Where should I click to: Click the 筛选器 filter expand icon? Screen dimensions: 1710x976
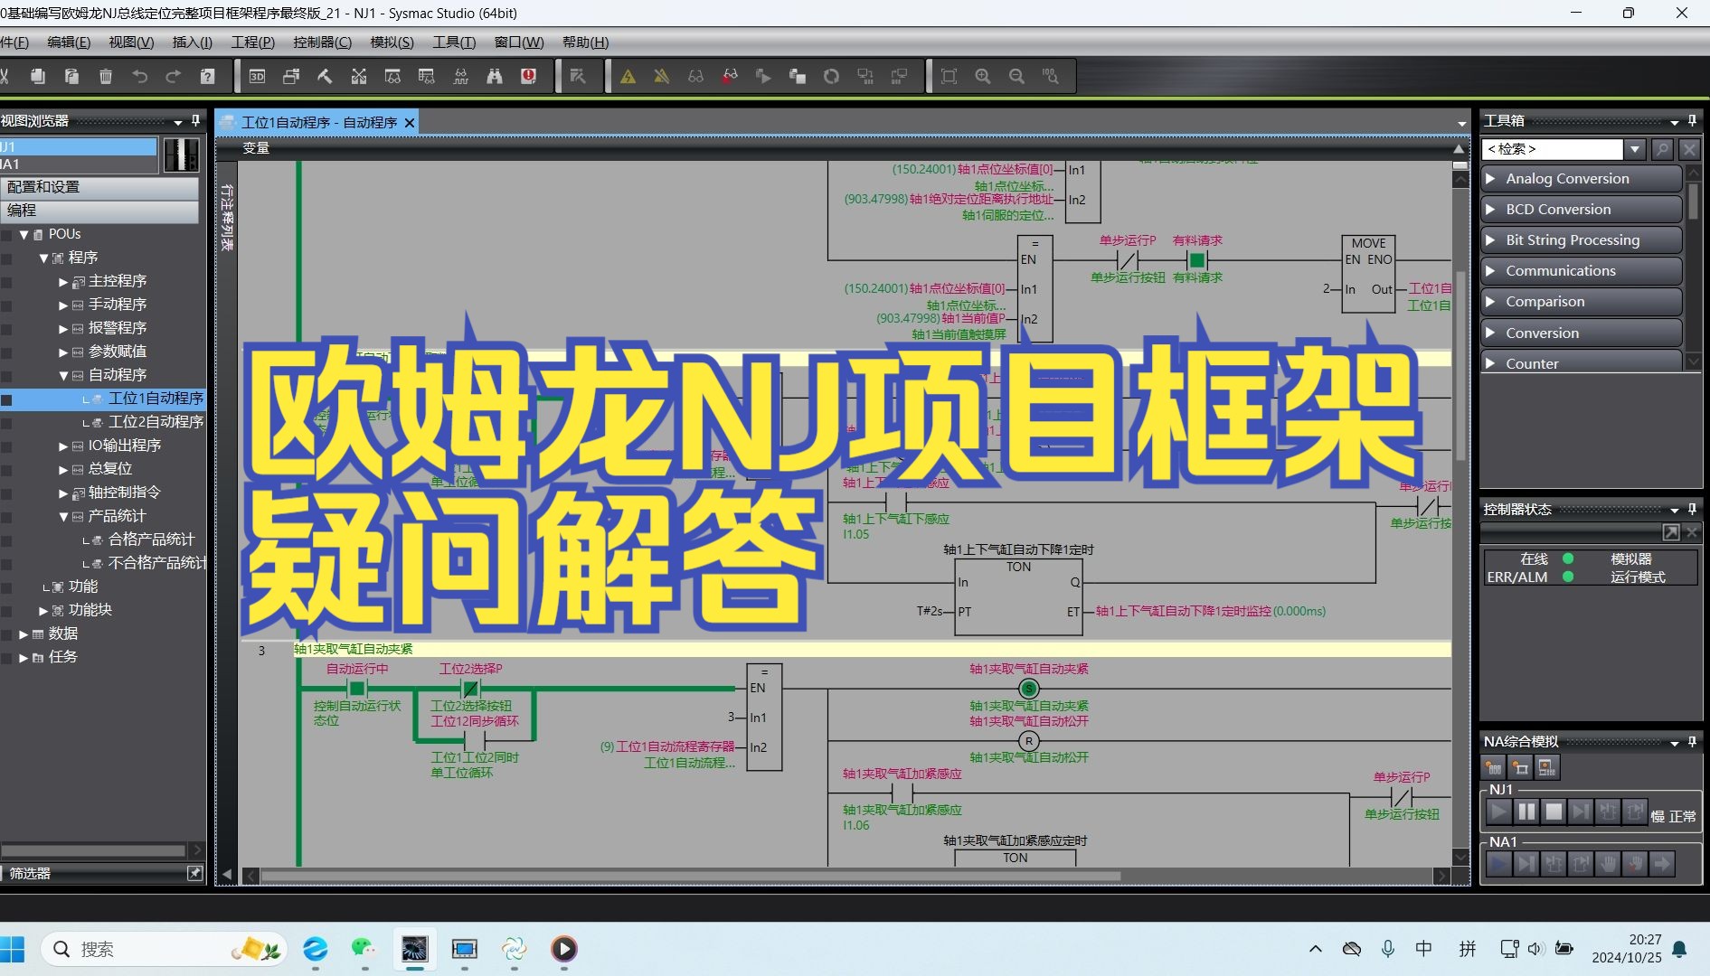pyautogui.click(x=194, y=873)
